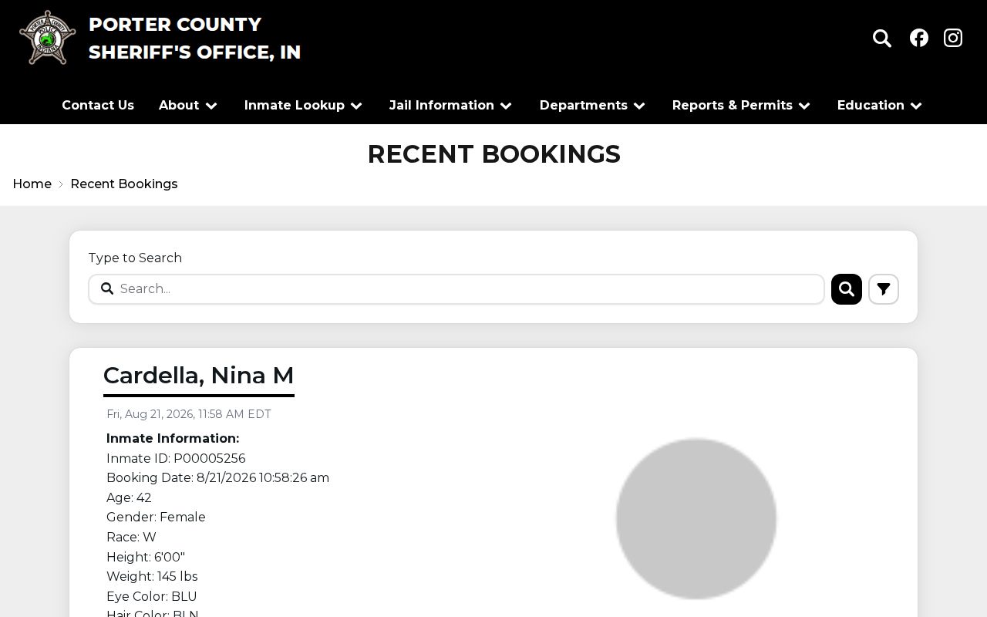Click the Porter County Sheriff's Office title
The image size is (987, 617).
tap(195, 38)
